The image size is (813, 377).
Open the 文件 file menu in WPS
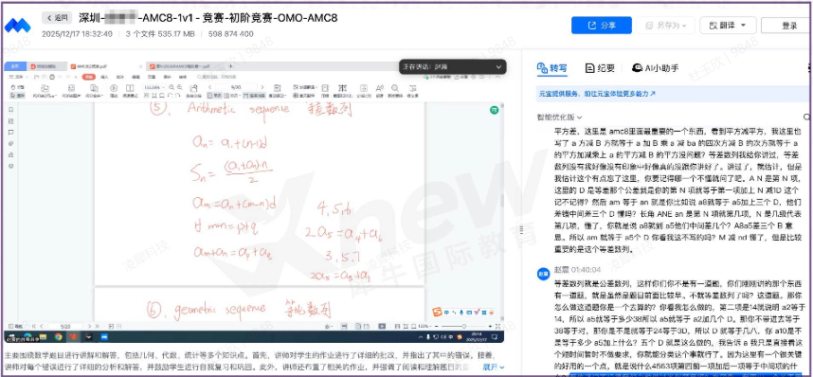(19, 77)
